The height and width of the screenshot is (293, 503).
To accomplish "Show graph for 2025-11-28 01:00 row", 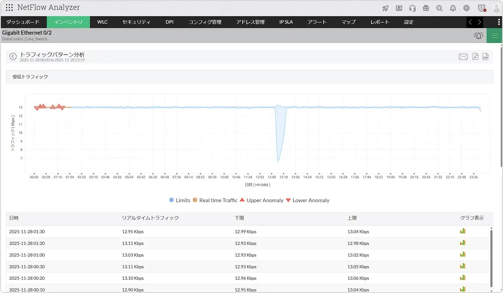I will (x=462, y=255).
